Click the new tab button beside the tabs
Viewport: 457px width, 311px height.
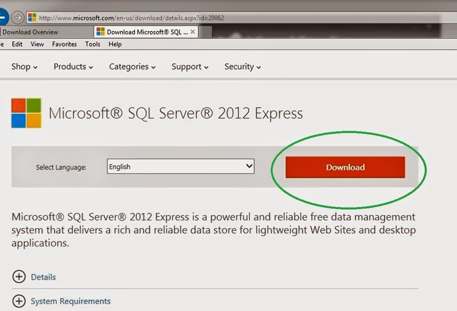[205, 32]
